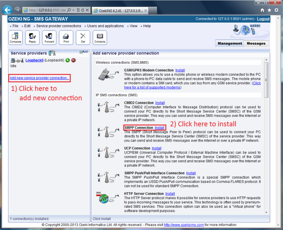Click the Add icon in Service providers
Image resolution: width=283 pixels, height=230 pixels.
84,52
